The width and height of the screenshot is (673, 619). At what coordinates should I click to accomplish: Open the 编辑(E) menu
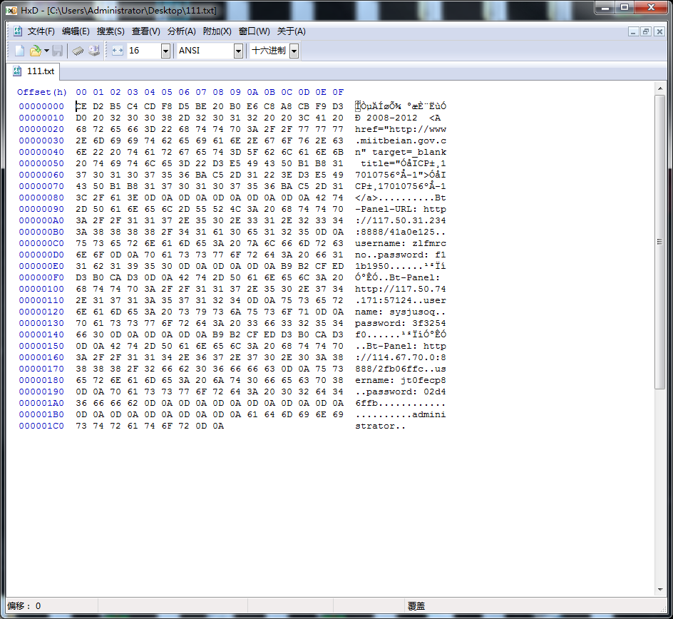pos(76,31)
